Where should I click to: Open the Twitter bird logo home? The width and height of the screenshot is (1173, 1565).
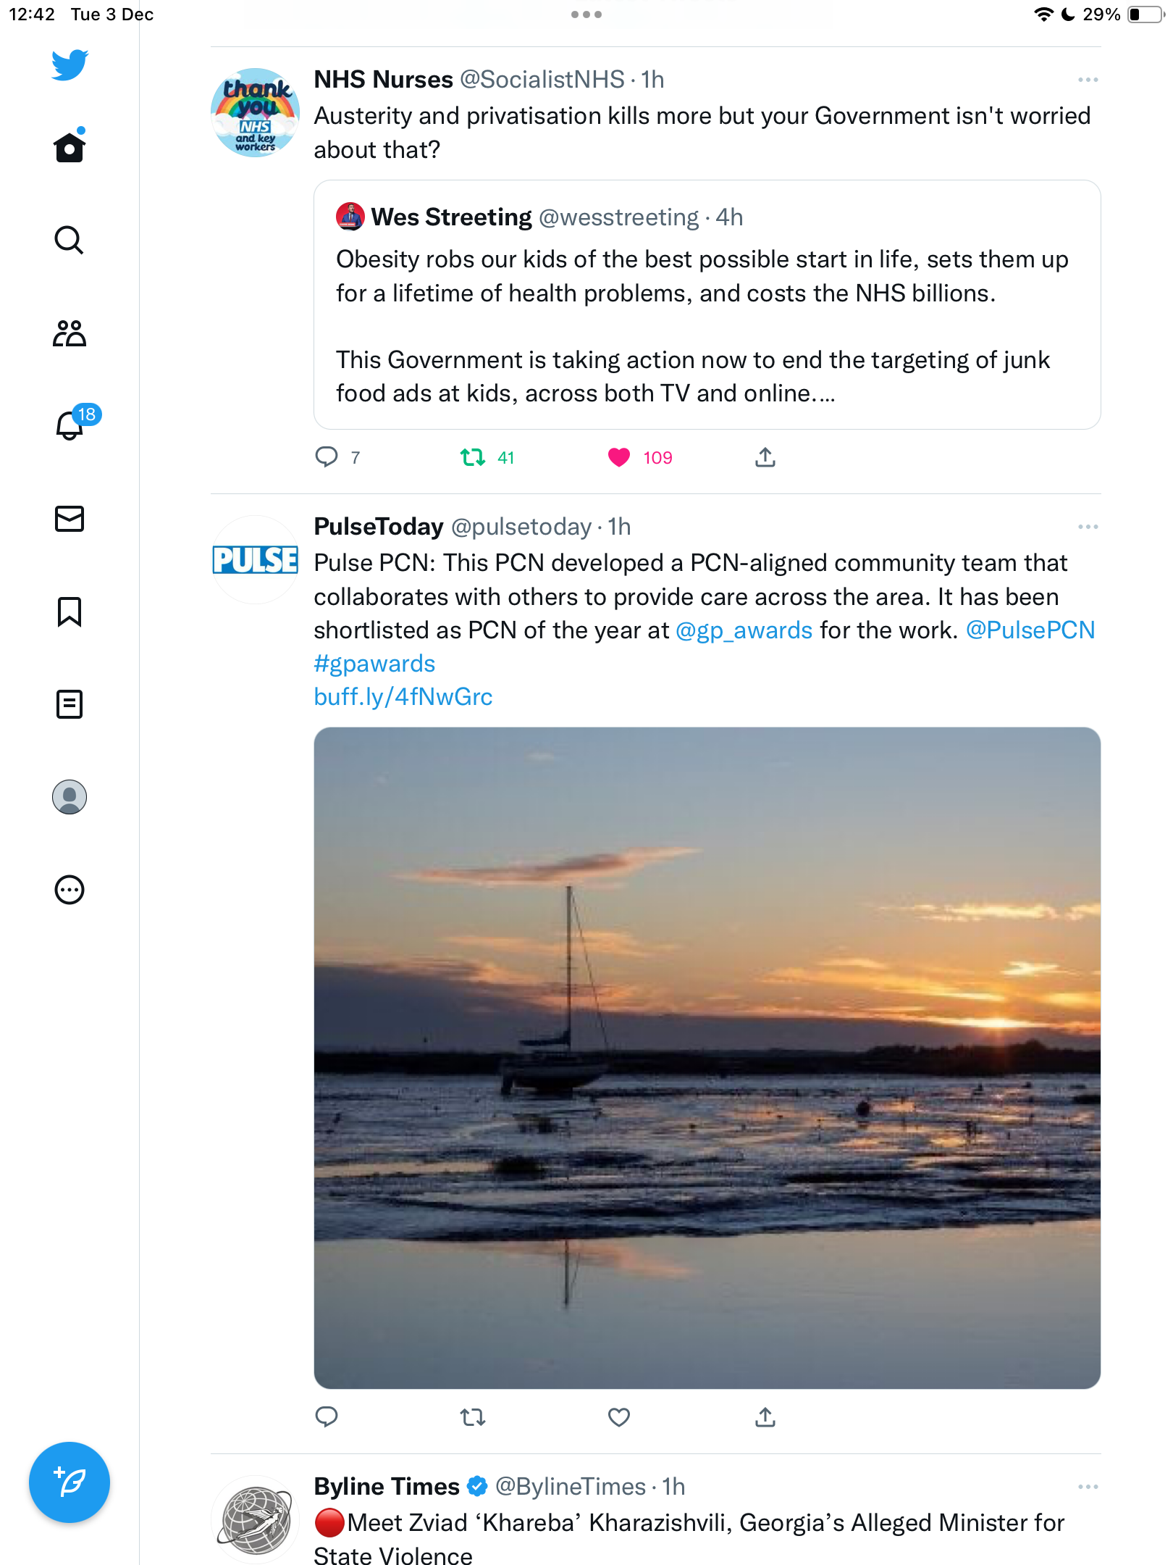70,64
